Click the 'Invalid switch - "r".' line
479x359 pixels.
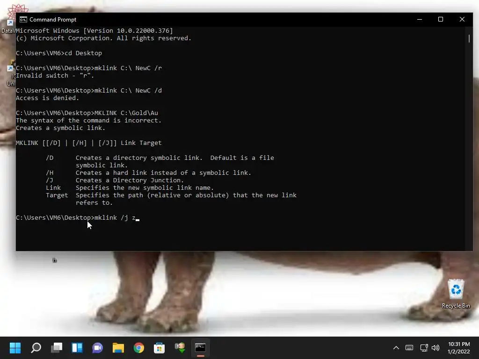pyautogui.click(x=55, y=75)
